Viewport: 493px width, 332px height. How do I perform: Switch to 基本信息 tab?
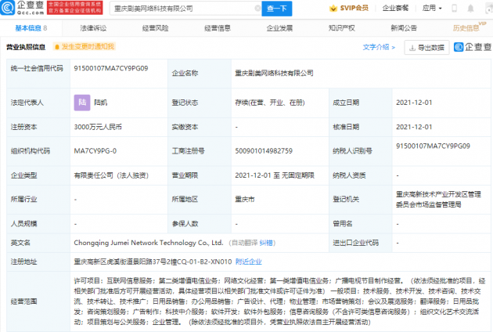31,28
